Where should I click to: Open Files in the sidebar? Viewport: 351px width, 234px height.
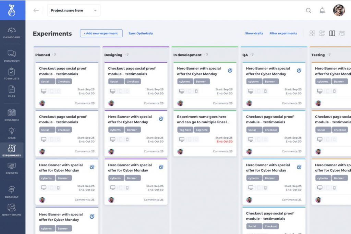[x=12, y=91]
